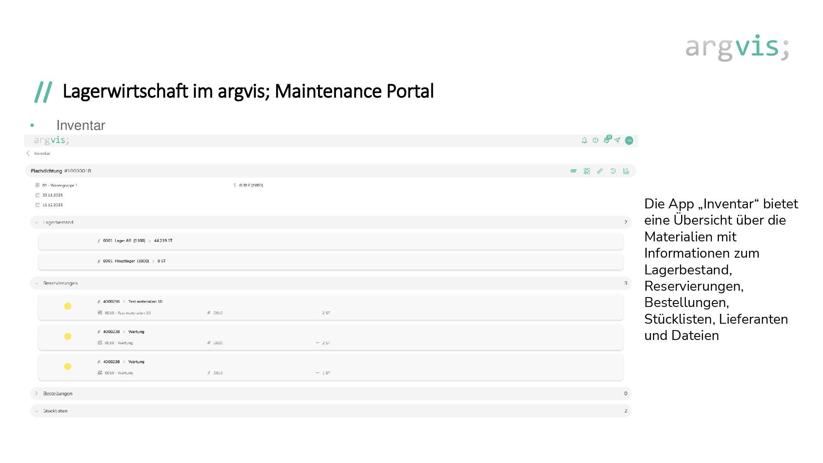Click the calendar icon next to 23.11.2023
Screen dimensions: 823x463
[38, 195]
